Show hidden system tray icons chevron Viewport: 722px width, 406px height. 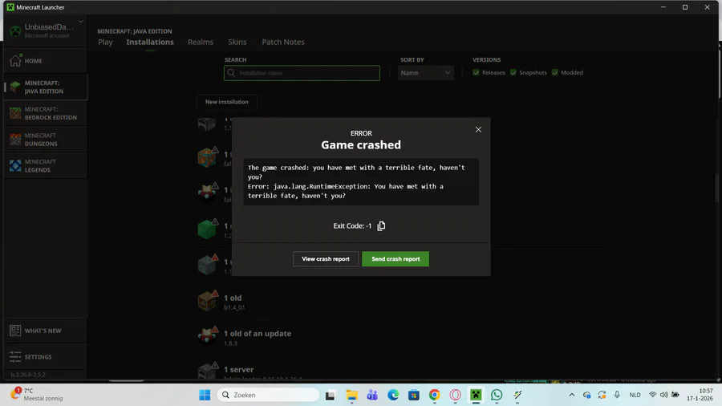click(571, 395)
